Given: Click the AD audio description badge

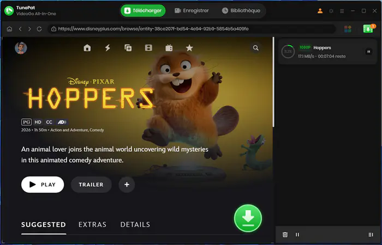Looking at the screenshot, I should click(x=62, y=122).
